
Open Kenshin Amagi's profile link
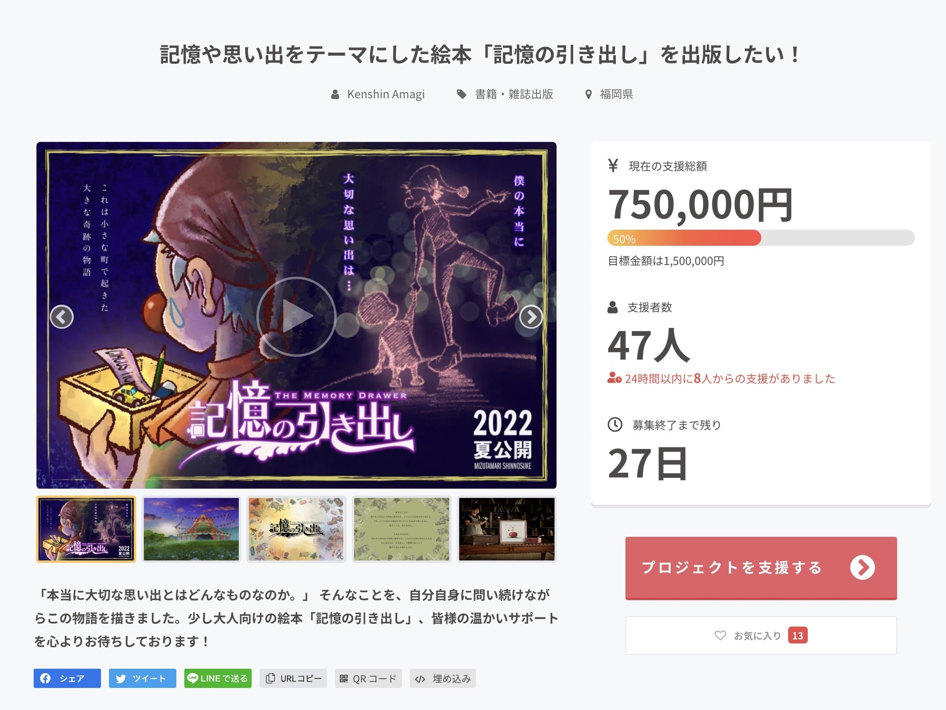click(378, 94)
